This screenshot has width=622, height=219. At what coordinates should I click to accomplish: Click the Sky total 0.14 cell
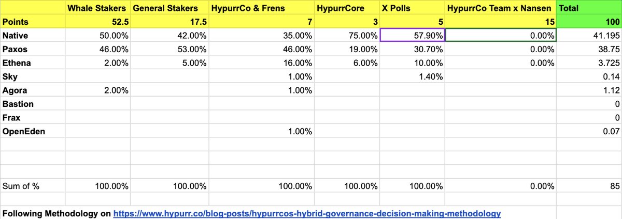tap(589, 76)
